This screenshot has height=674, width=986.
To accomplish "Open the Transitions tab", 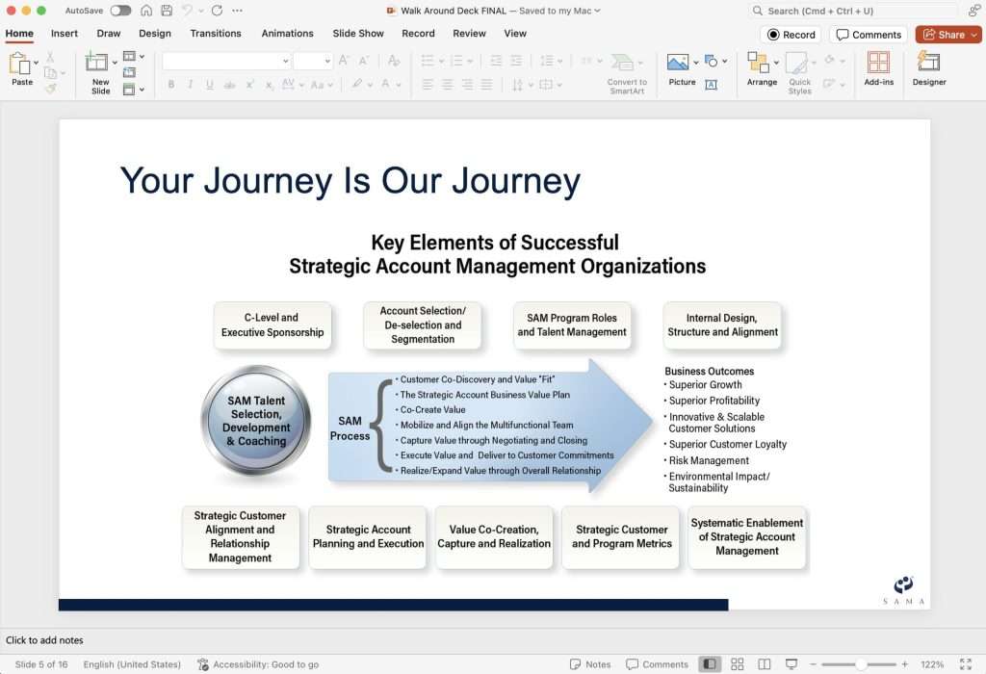I will coord(216,33).
